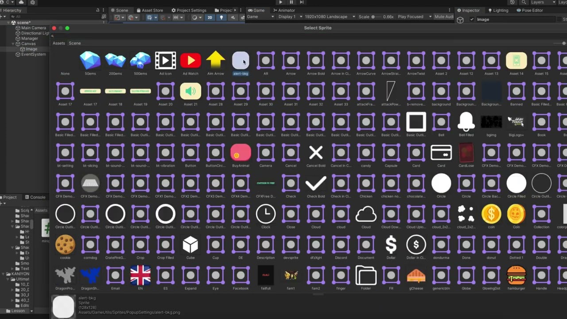Select the white Cloud outline sprite
The image size is (567, 319).
coord(366,214)
